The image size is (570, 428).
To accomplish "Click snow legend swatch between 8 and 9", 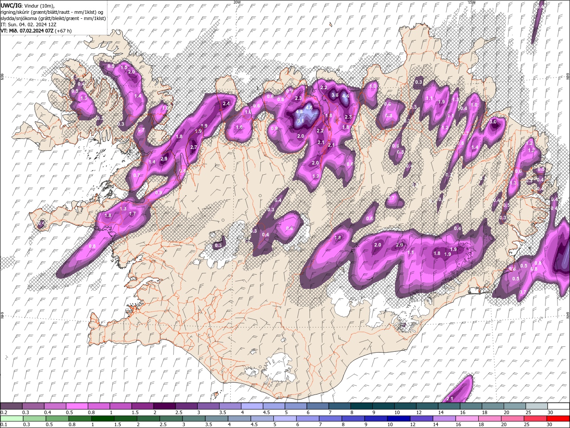I will 361,406.
